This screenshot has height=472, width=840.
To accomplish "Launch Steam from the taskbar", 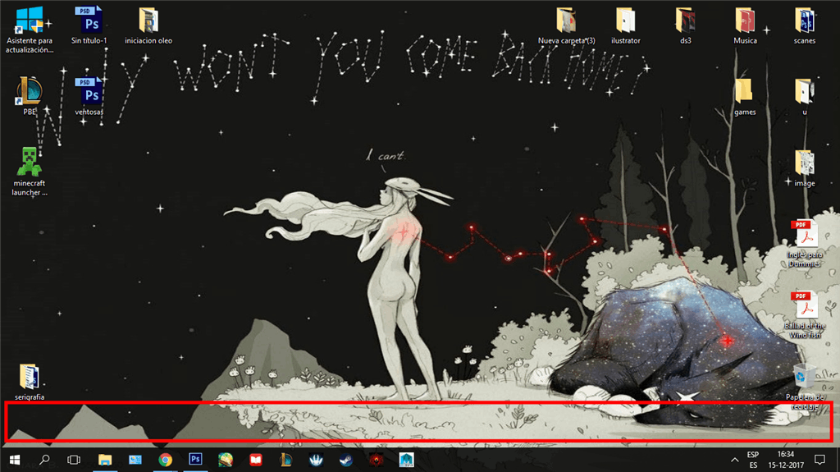I will (346, 460).
